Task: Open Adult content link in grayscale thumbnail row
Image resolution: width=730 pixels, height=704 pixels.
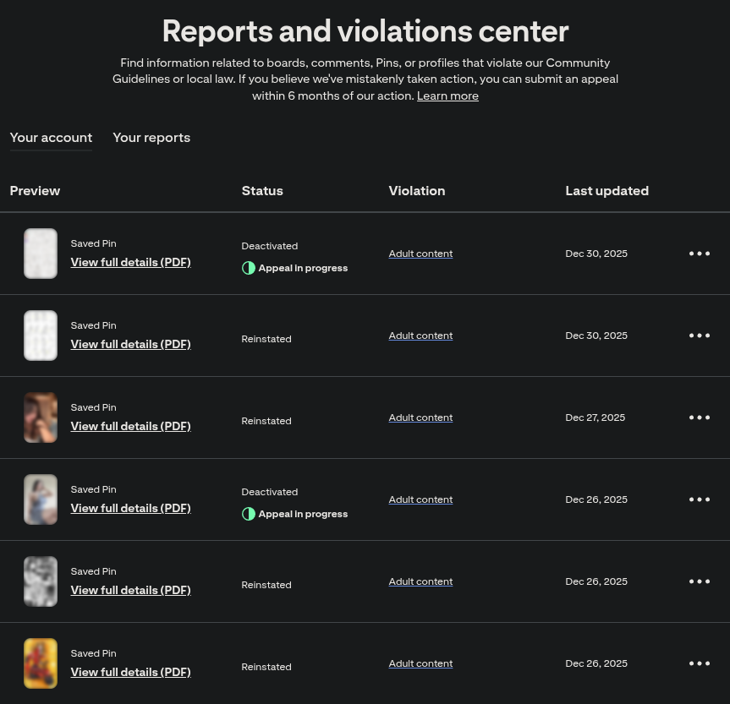Action: click(420, 581)
